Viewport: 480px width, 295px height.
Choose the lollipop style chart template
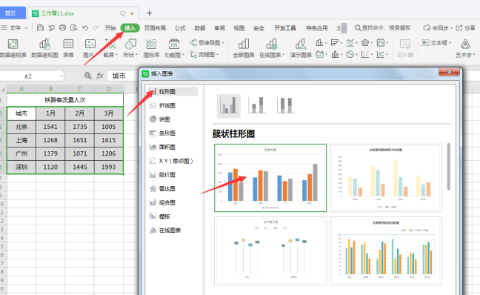(x=270, y=251)
